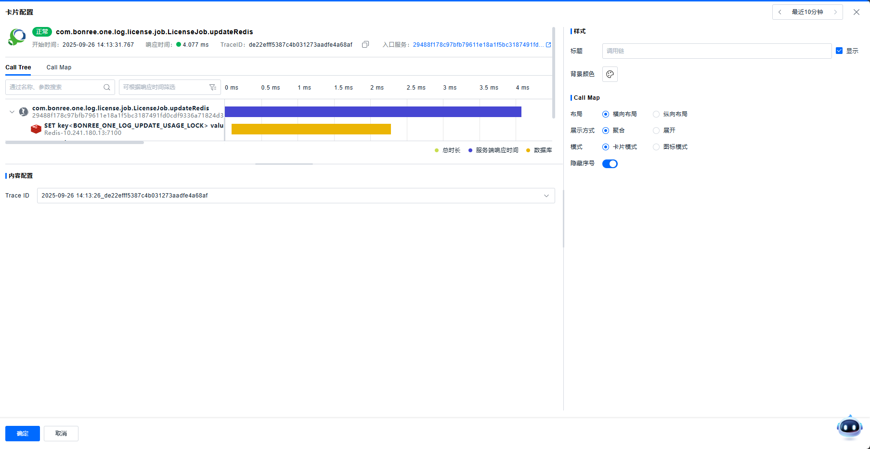Toggle the 隐藏序号 switch off
Viewport: 870px width, 449px height.
pos(610,164)
